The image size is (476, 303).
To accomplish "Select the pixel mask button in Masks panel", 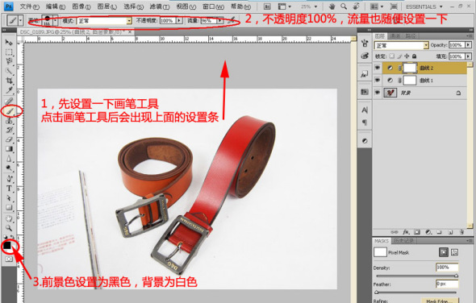I will [x=444, y=252].
